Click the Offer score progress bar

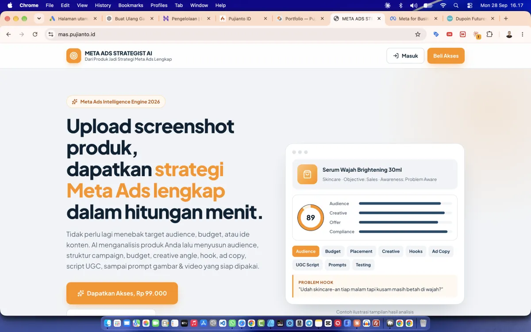click(x=405, y=222)
